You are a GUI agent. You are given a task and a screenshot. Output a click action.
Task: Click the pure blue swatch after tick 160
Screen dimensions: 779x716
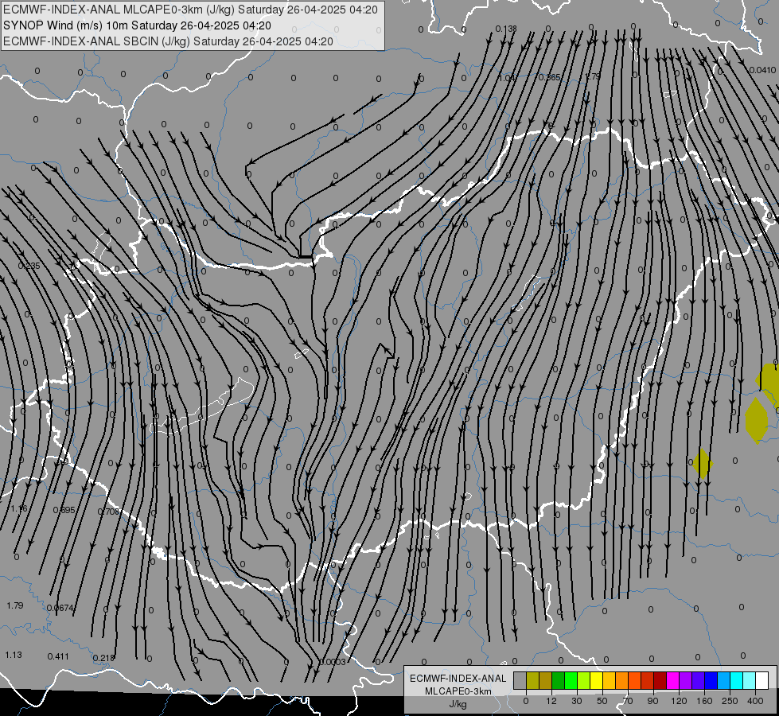pyautogui.click(x=711, y=680)
